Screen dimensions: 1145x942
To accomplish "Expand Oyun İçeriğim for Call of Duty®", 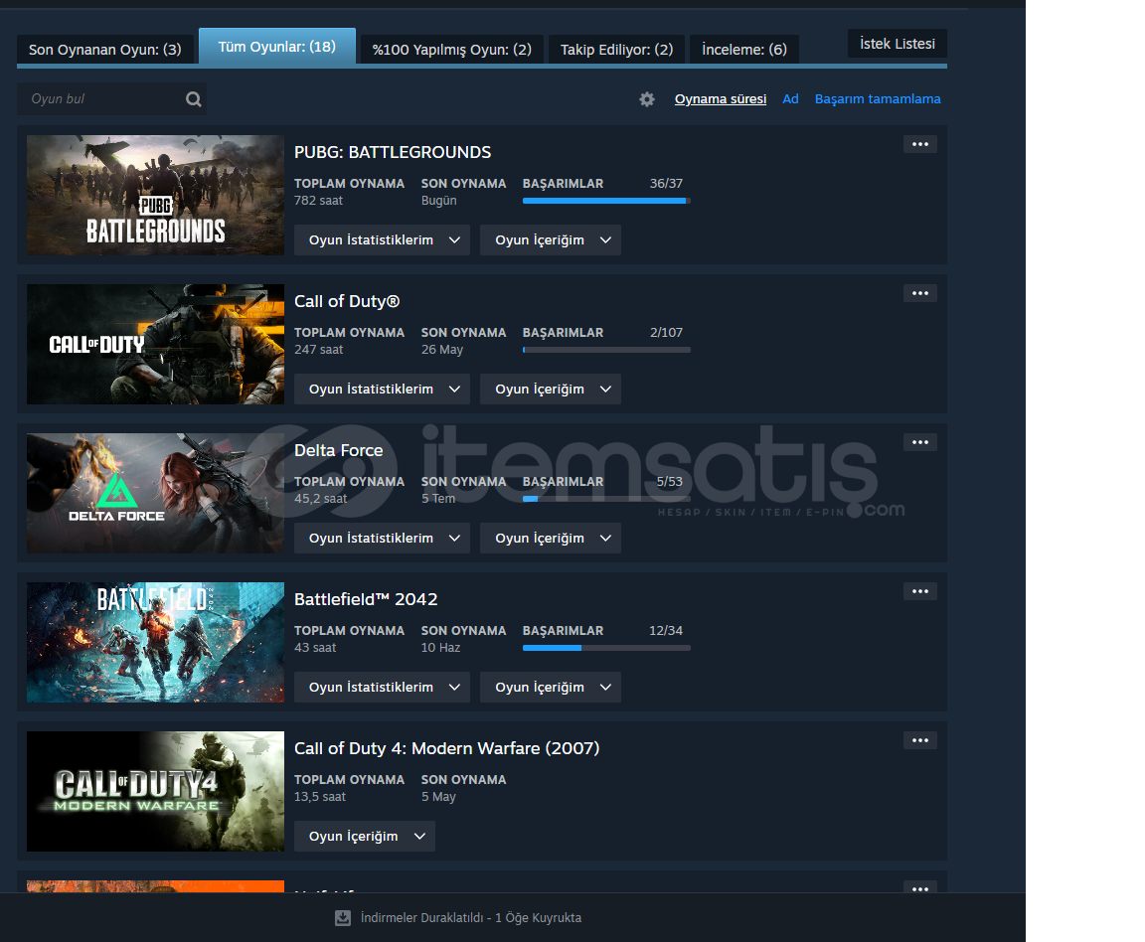I will coord(551,390).
